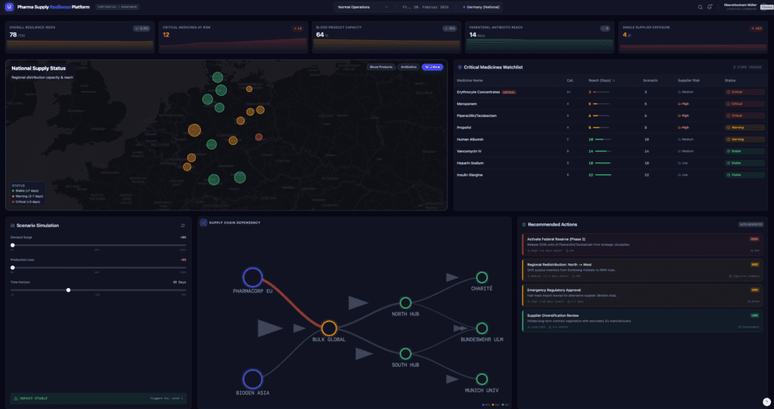Toggle the Antibiotics map filter
The width and height of the screenshot is (774, 409).
click(x=409, y=67)
